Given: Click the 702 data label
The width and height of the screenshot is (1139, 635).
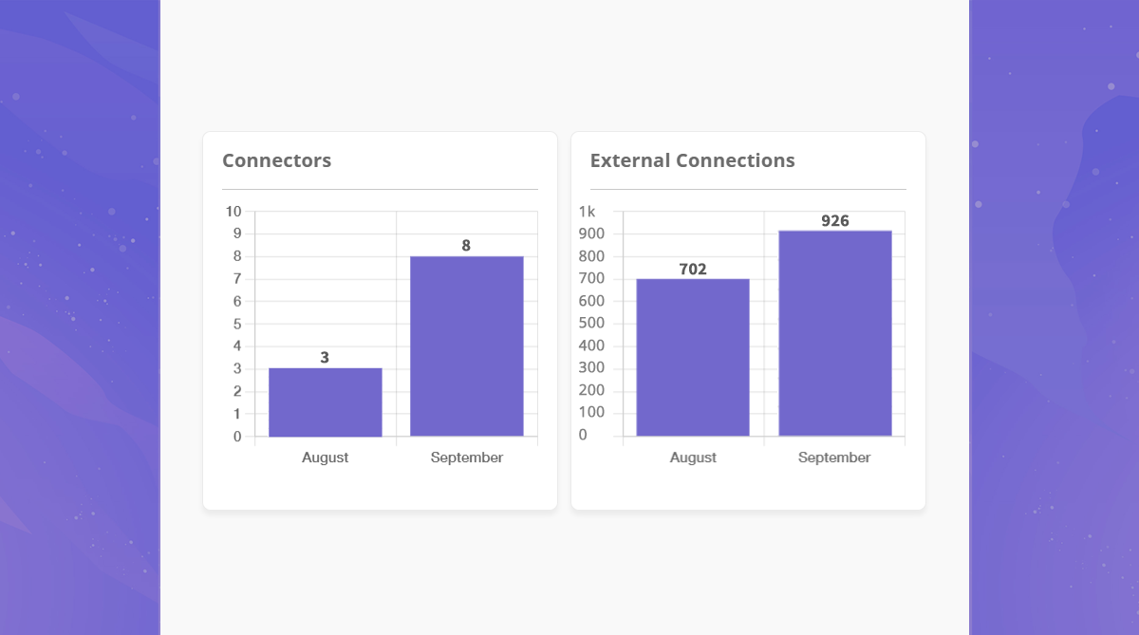Looking at the screenshot, I should [x=693, y=270].
